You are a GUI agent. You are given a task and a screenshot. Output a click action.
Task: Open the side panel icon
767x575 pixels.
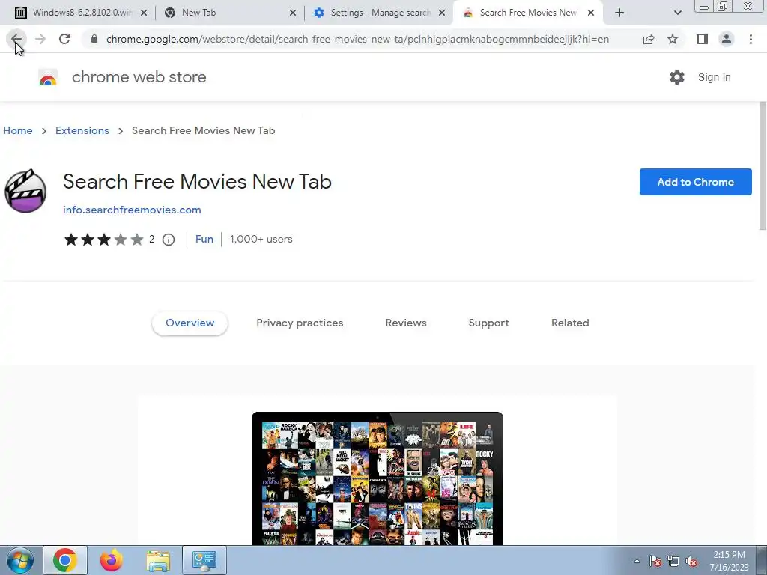703,39
